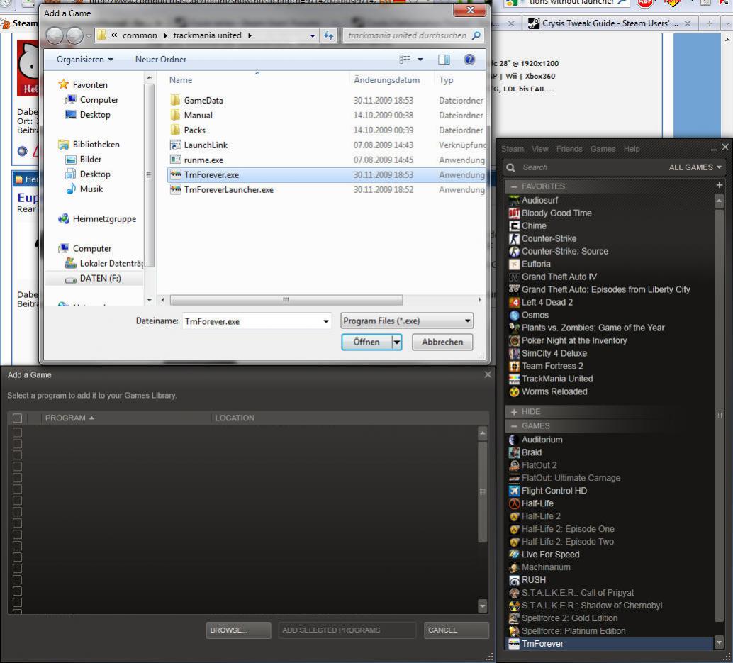Click the Live For Speed icon
This screenshot has width=733, height=663.
(x=514, y=555)
